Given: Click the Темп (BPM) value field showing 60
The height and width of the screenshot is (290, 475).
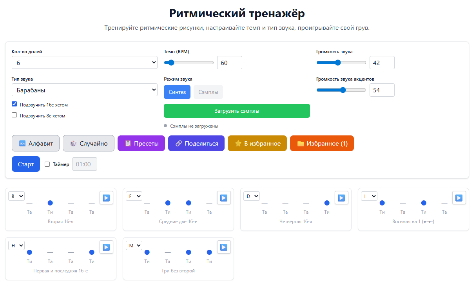Looking at the screenshot, I should point(230,62).
